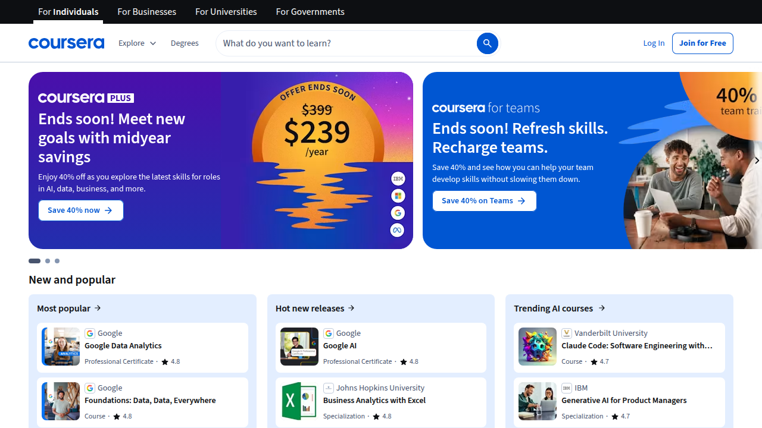The height and width of the screenshot is (428, 762).
Task: Click the Log In link
Action: (x=654, y=43)
